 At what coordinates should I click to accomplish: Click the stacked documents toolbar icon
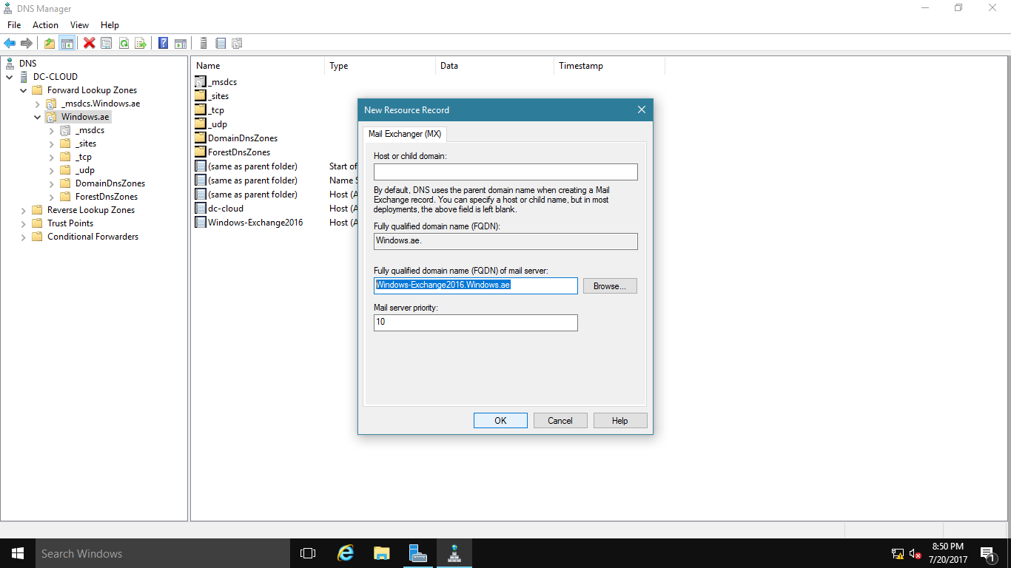coord(237,44)
